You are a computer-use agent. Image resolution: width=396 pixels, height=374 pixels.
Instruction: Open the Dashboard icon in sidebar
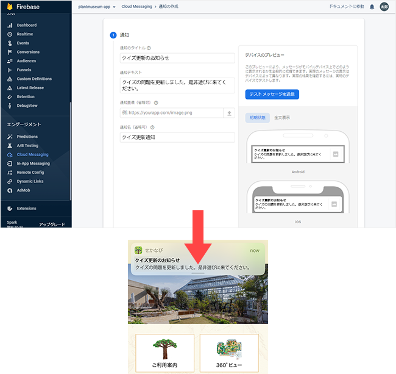coord(10,25)
